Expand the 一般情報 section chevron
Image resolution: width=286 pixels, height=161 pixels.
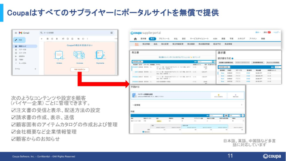coord(242,105)
